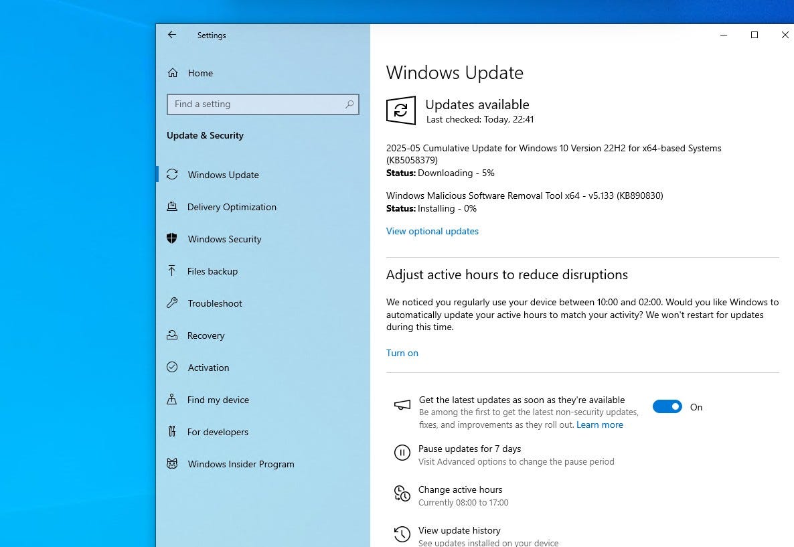Screen dimensions: 794x547
Task: Click the Windows Security shield icon
Action: pyautogui.click(x=172, y=239)
